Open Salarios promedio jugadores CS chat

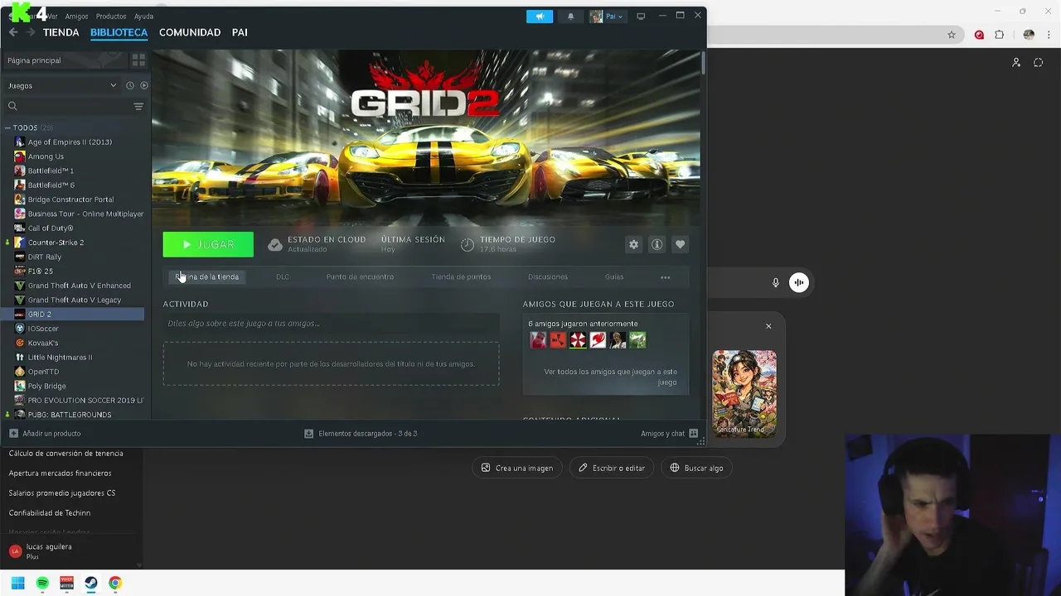tap(62, 493)
